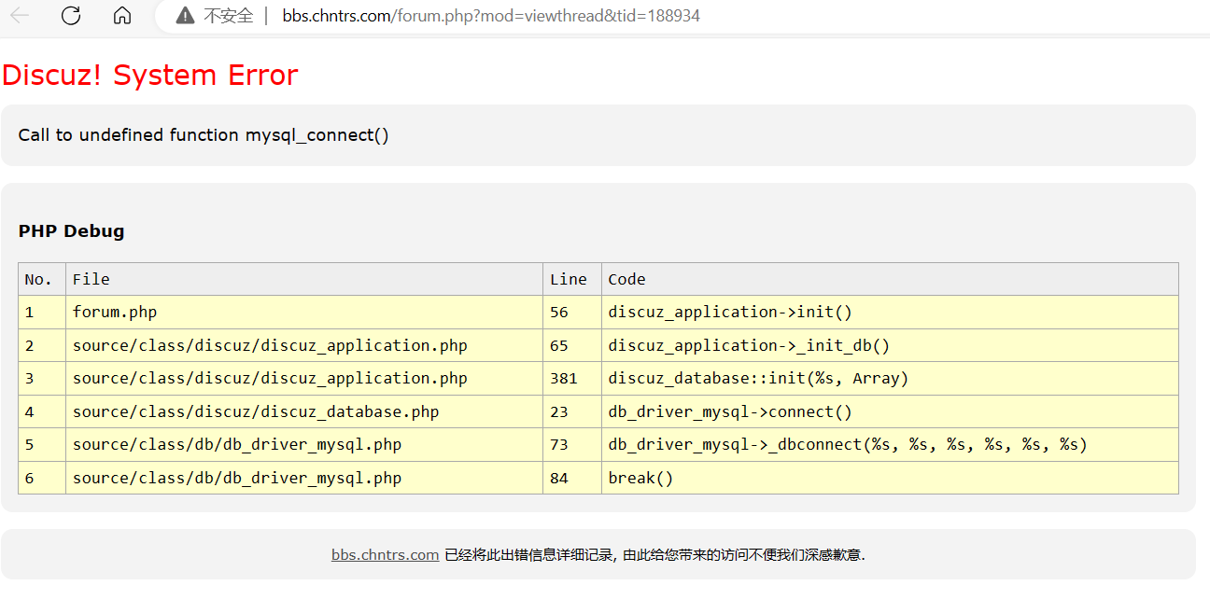Click the discuz_application->_init_db() code cell

pyautogui.click(x=749, y=345)
